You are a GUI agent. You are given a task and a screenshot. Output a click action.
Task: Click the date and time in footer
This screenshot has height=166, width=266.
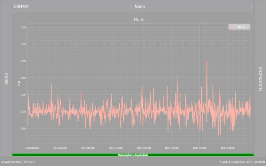(242, 162)
